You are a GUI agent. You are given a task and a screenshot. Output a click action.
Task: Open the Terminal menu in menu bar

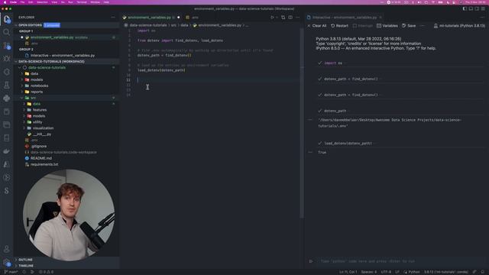point(82,2)
